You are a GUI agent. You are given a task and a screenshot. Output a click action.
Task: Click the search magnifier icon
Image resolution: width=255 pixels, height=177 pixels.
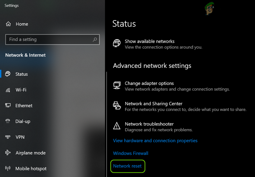pos(95,39)
